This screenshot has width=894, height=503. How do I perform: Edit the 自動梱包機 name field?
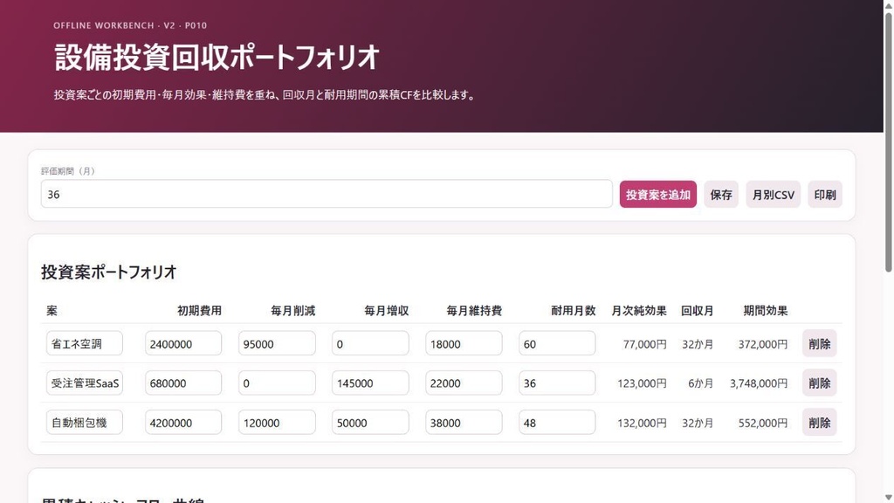click(x=85, y=423)
